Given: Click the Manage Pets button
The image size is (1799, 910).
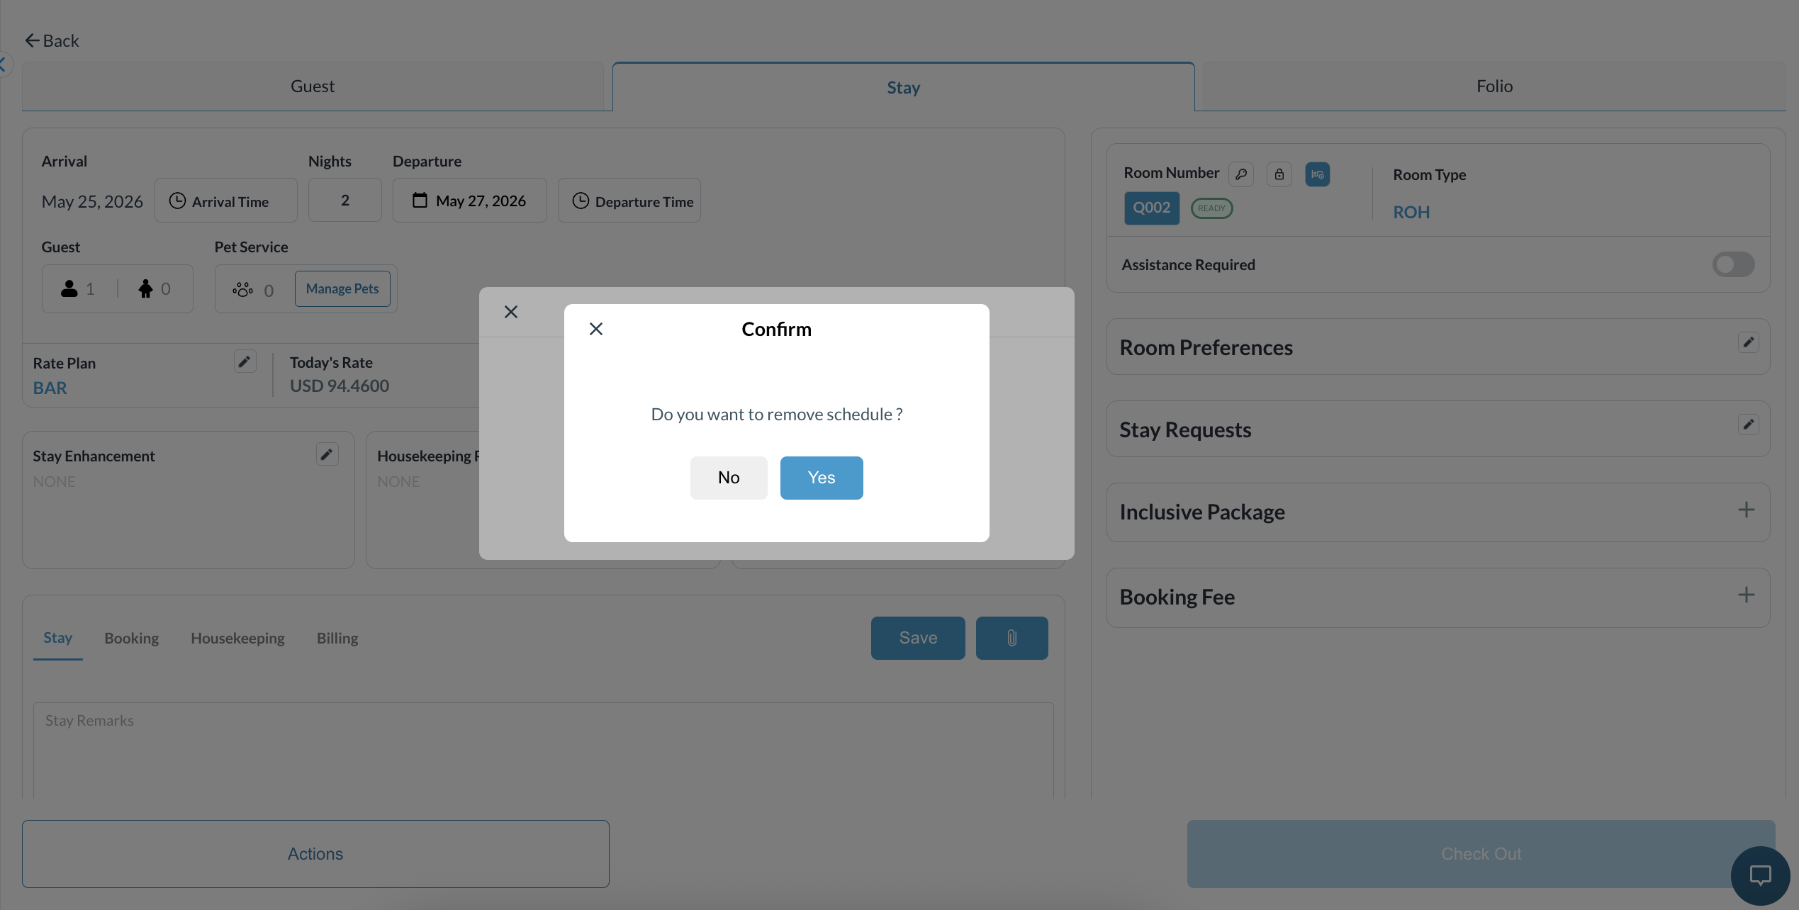Looking at the screenshot, I should [x=342, y=288].
